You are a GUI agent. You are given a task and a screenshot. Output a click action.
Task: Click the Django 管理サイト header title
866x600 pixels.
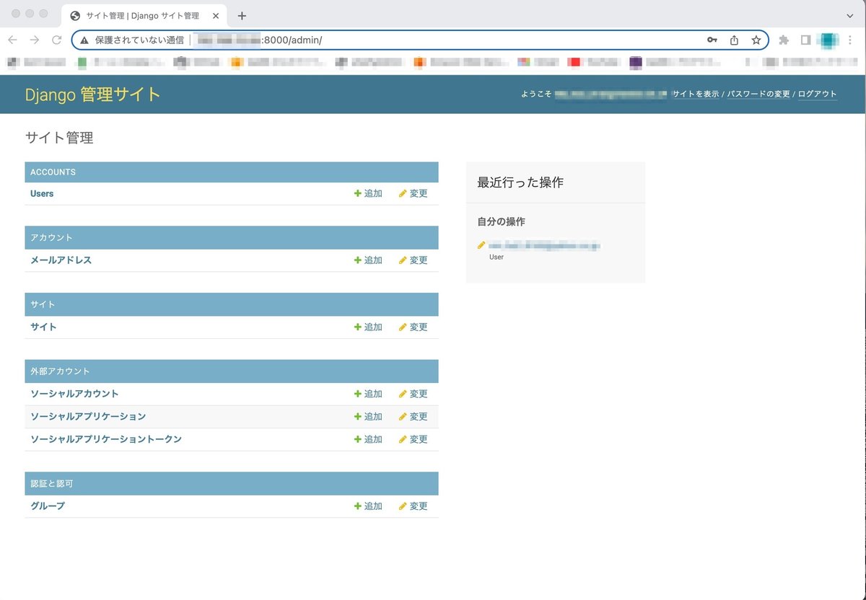(x=93, y=94)
